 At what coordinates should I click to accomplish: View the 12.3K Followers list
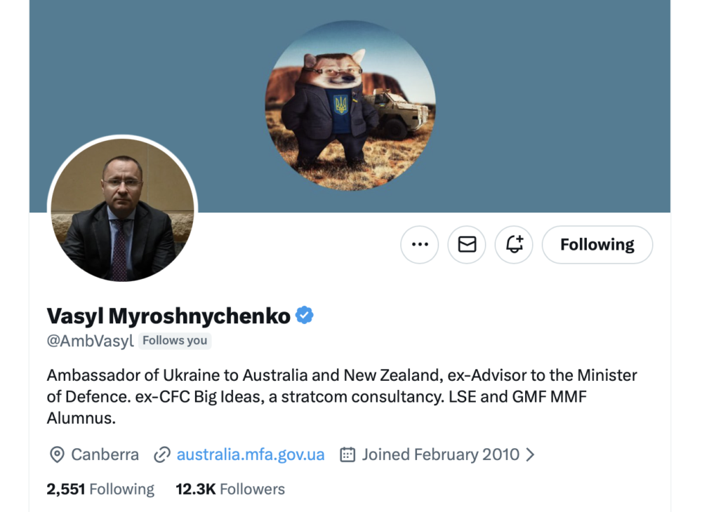pyautogui.click(x=230, y=489)
